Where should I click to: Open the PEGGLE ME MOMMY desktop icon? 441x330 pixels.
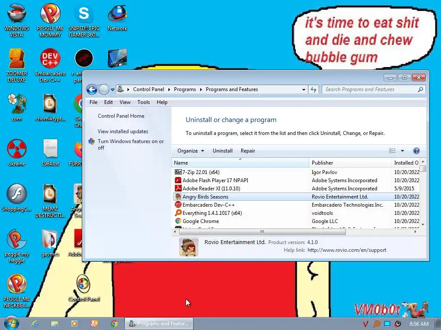50,20
